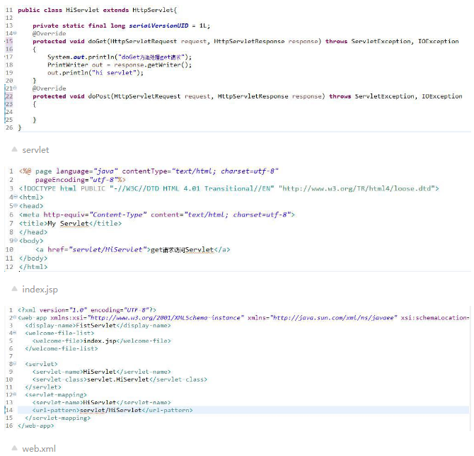Screen dimensions: 474x456
Task: Fold the <html> tag in index.jsp
Action: 14,198
